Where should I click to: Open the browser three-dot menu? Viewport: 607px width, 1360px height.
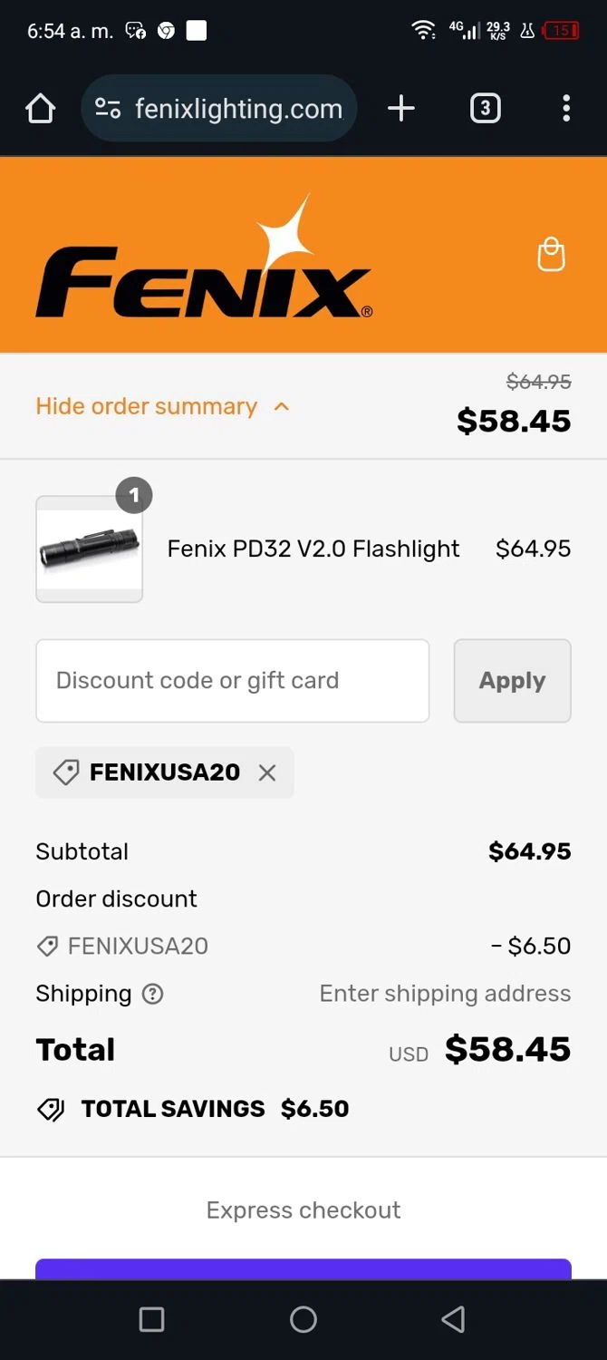click(565, 109)
